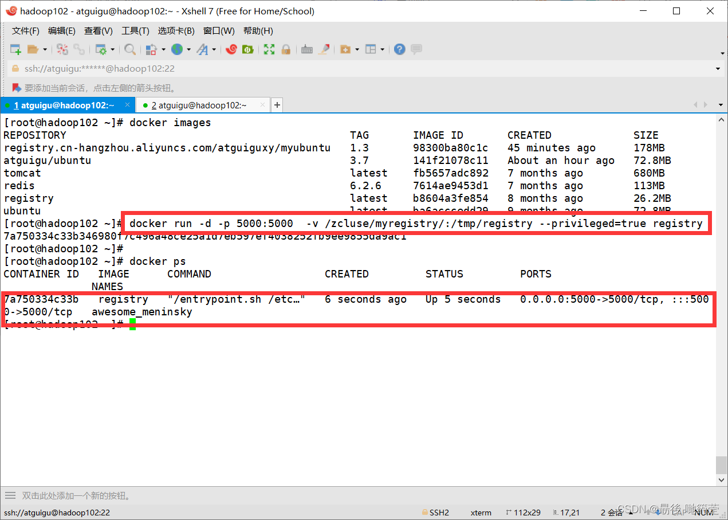Click '2 会话' session count in status bar
Image resolution: width=728 pixels, height=520 pixels.
pos(612,512)
